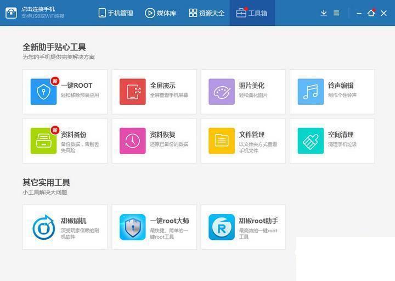395x281 pixels.
Task: Open the 资料备份 green drive icon
Action: click(43, 140)
